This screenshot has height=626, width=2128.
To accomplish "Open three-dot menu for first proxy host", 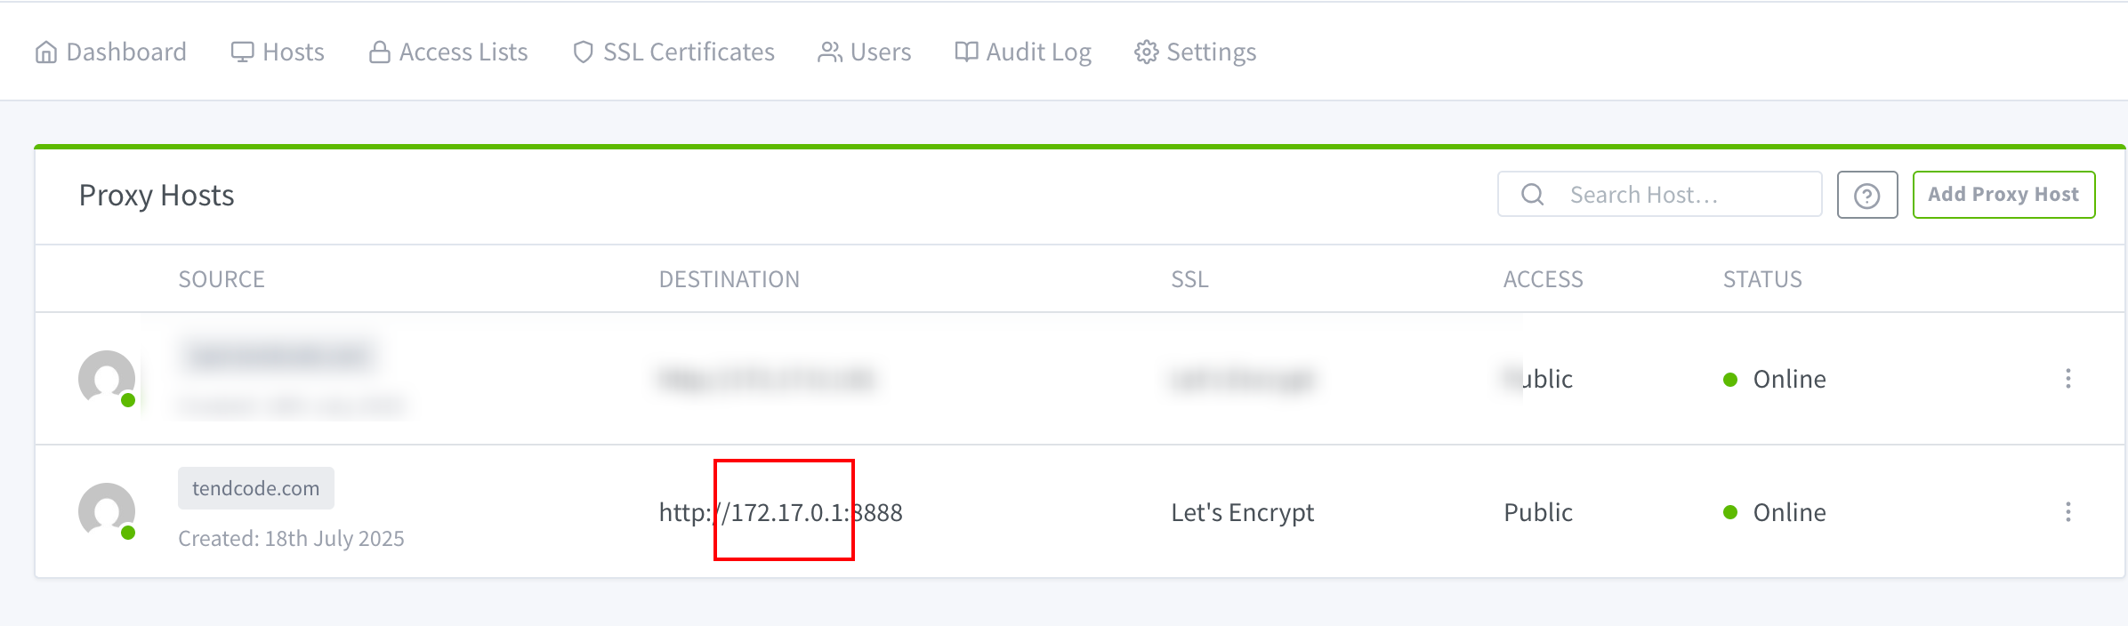I will (x=2068, y=379).
